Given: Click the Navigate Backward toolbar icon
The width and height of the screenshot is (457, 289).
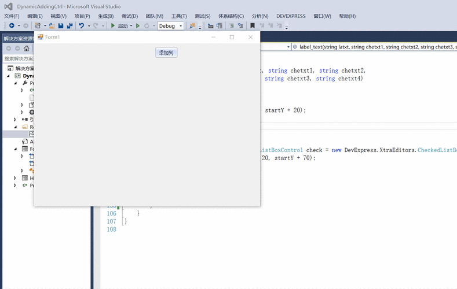Looking at the screenshot, I should pos(12,25).
